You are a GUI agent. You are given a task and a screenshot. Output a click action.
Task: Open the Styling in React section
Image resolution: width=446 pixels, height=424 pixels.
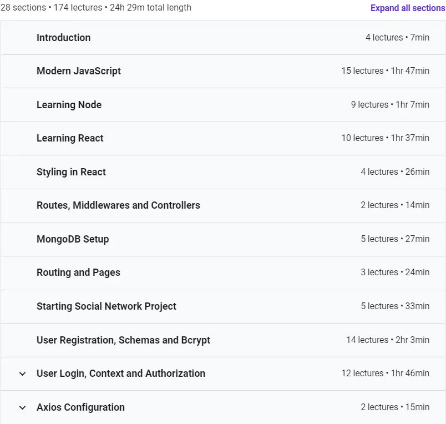223,172
